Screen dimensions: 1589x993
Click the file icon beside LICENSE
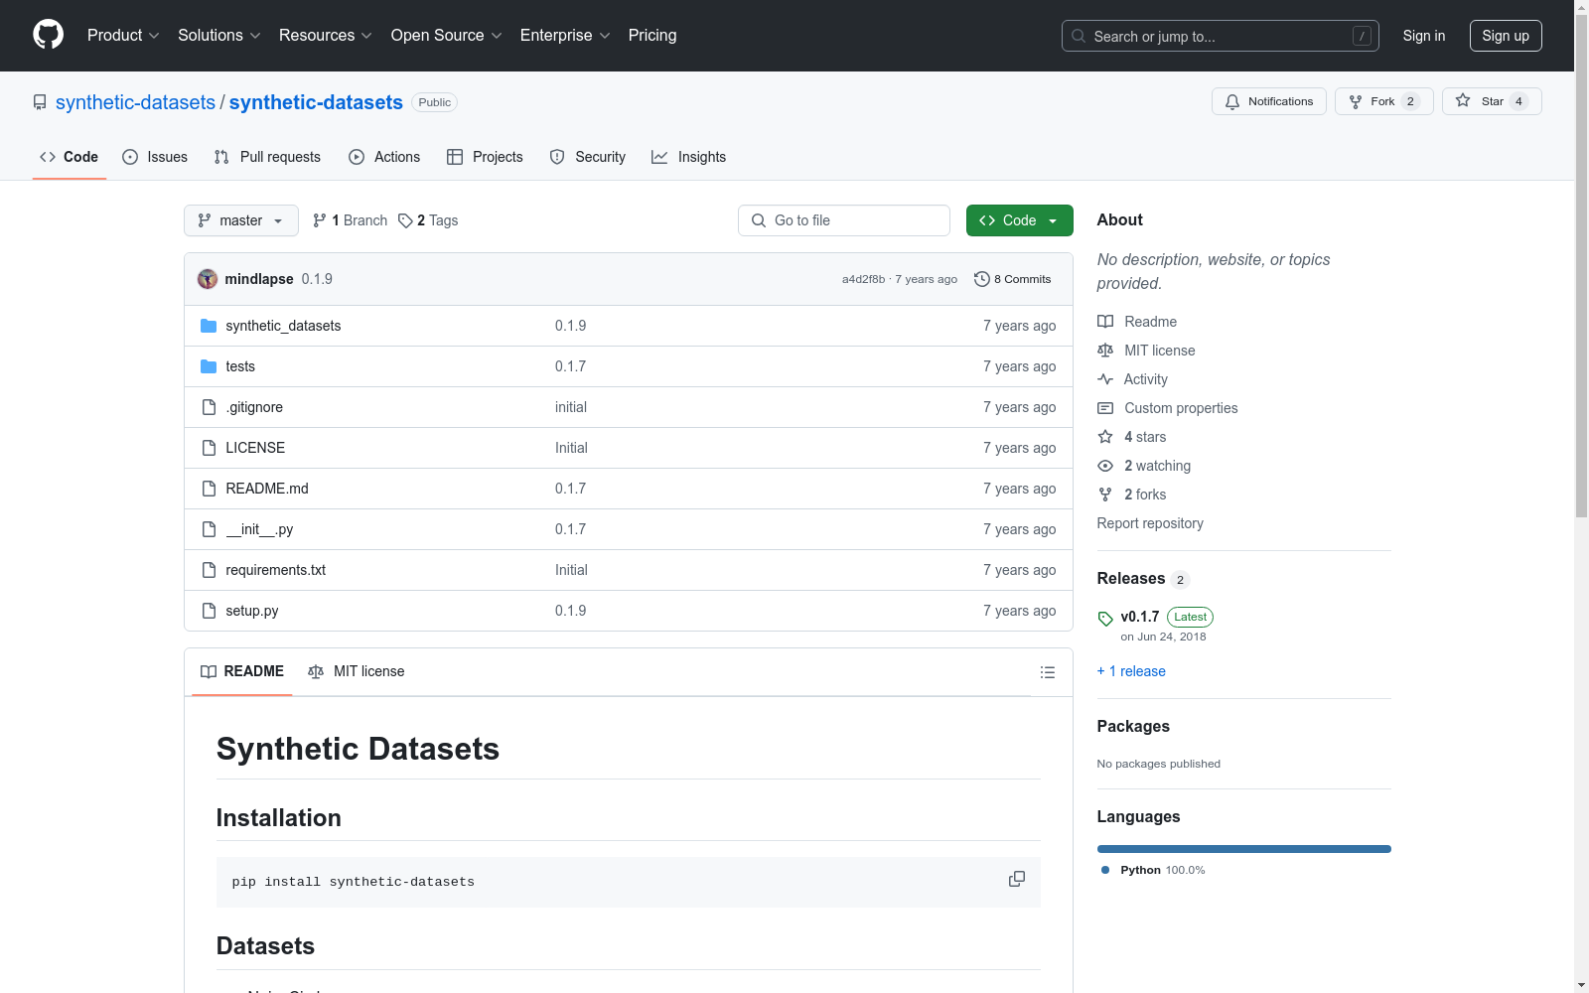209,448
